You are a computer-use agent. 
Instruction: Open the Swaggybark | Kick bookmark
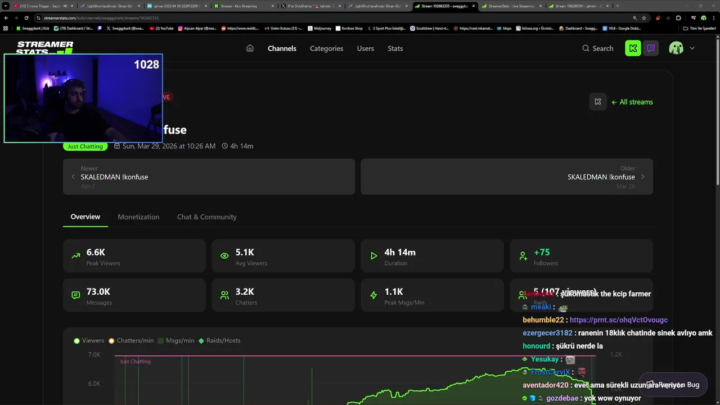33,28
